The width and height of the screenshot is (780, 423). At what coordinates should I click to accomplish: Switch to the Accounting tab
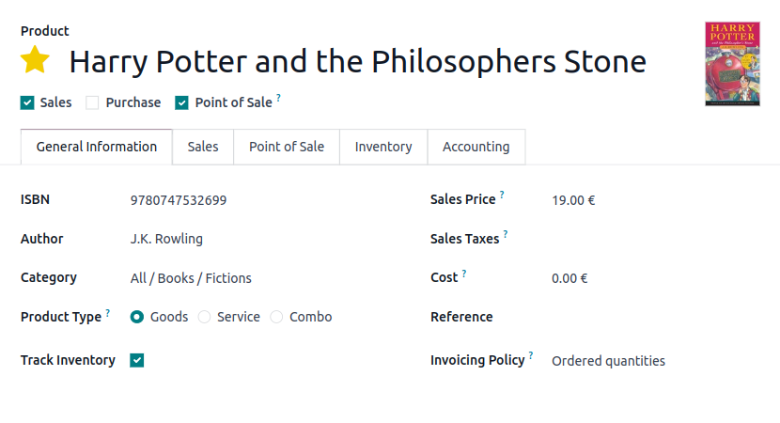[476, 147]
